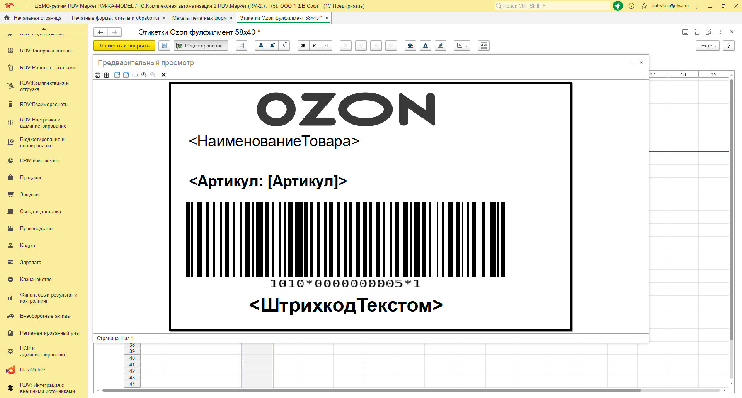Open the service settings dropdown next to username
Screen dimensions: 742x398
tap(697, 6)
